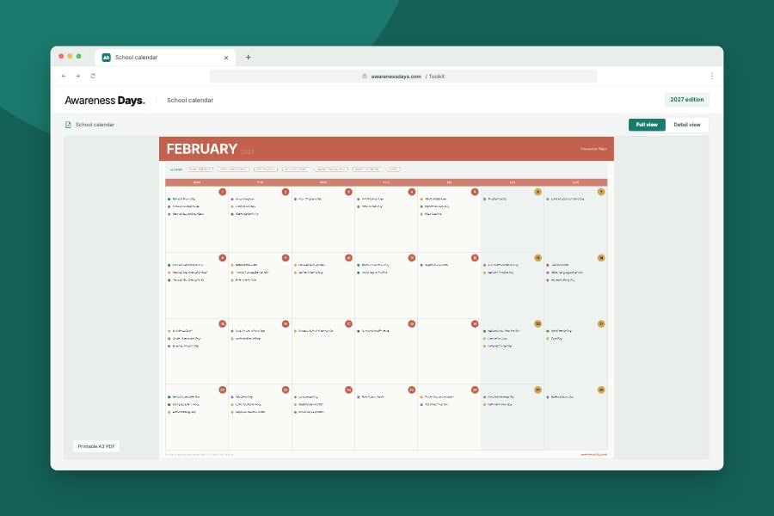This screenshot has width=774, height=516.
Task: Select the day 19 date badge
Action: click(475, 324)
